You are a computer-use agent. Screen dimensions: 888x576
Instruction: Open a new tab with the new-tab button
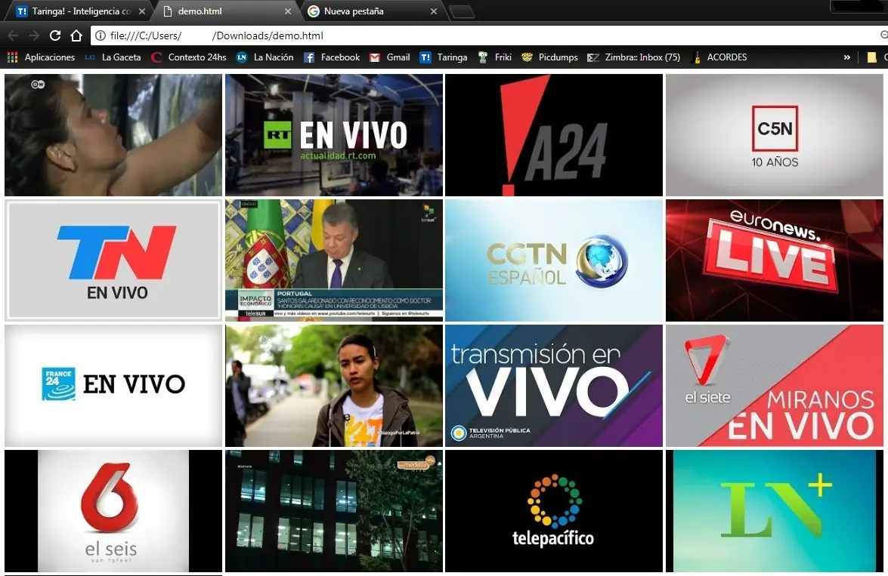(x=462, y=11)
